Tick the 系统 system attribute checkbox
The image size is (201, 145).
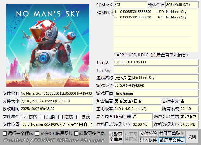pyautogui.click(x=78, y=117)
